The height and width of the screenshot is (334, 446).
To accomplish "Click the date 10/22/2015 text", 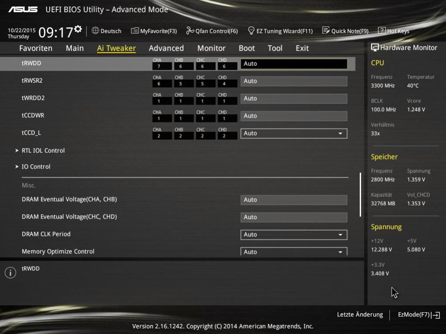I will click(x=22, y=30).
